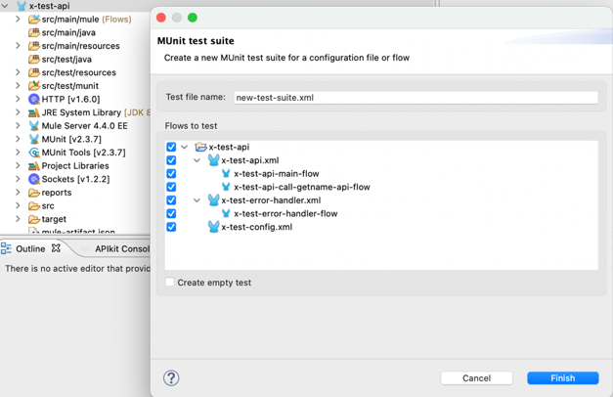Collapse the x-test-api.xml node

click(197, 160)
